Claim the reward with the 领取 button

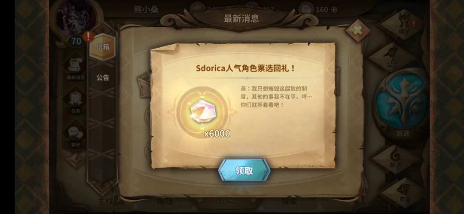coord(244,170)
